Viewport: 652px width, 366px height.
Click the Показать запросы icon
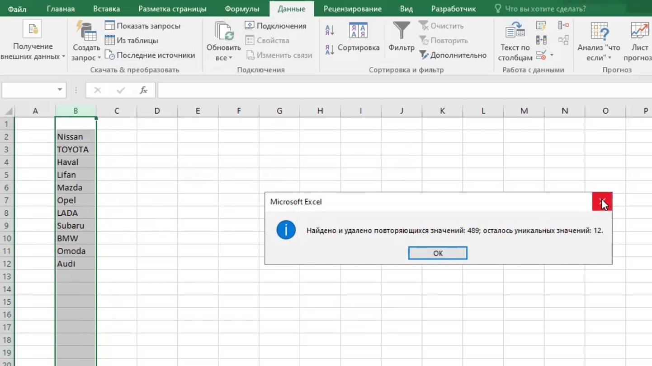click(109, 26)
